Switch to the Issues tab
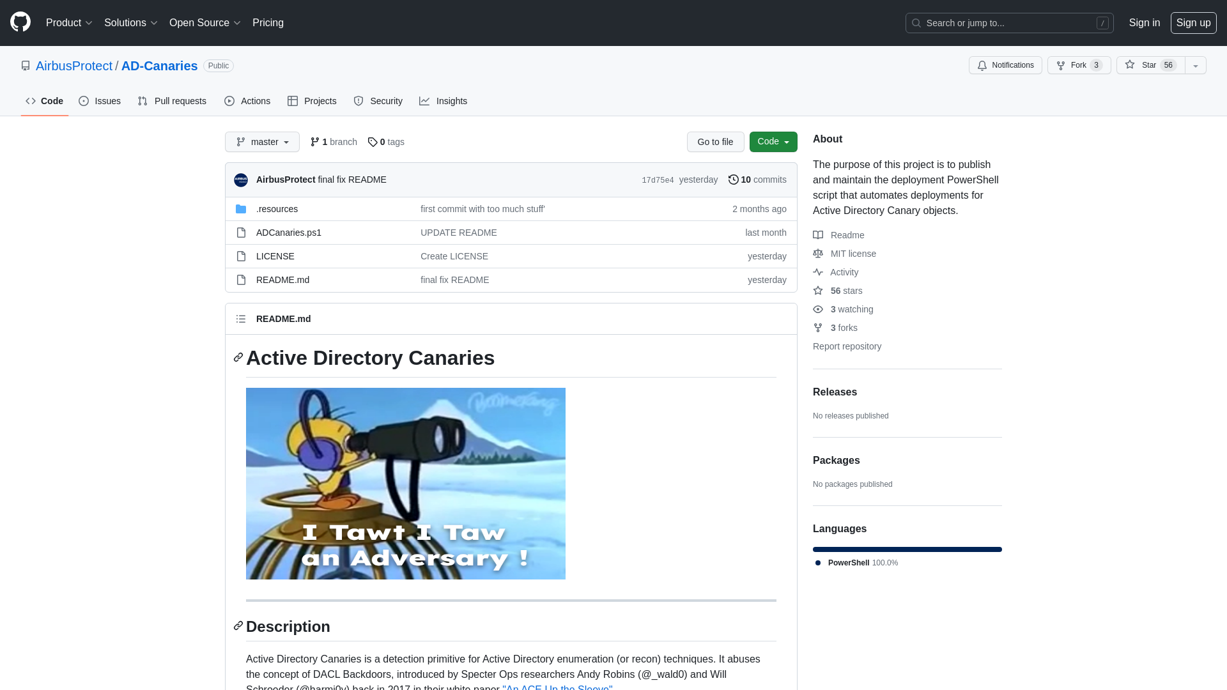 coord(100,101)
